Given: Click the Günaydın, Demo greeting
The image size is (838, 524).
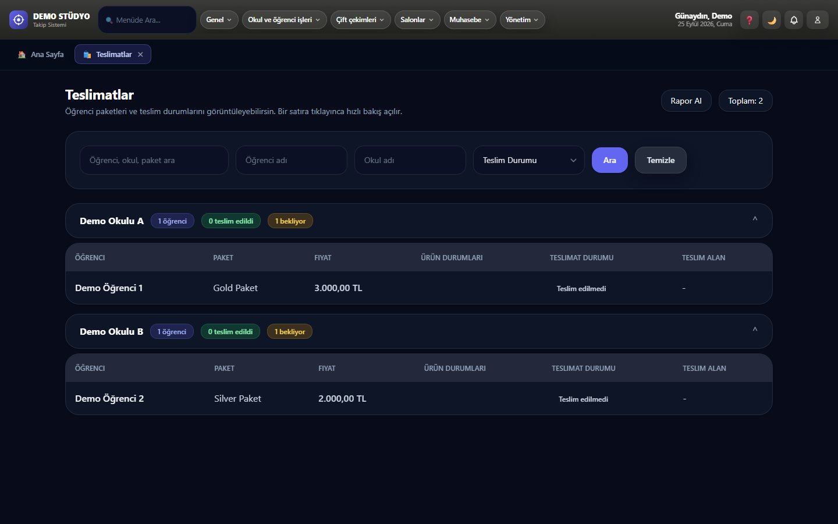Looking at the screenshot, I should [x=704, y=16].
